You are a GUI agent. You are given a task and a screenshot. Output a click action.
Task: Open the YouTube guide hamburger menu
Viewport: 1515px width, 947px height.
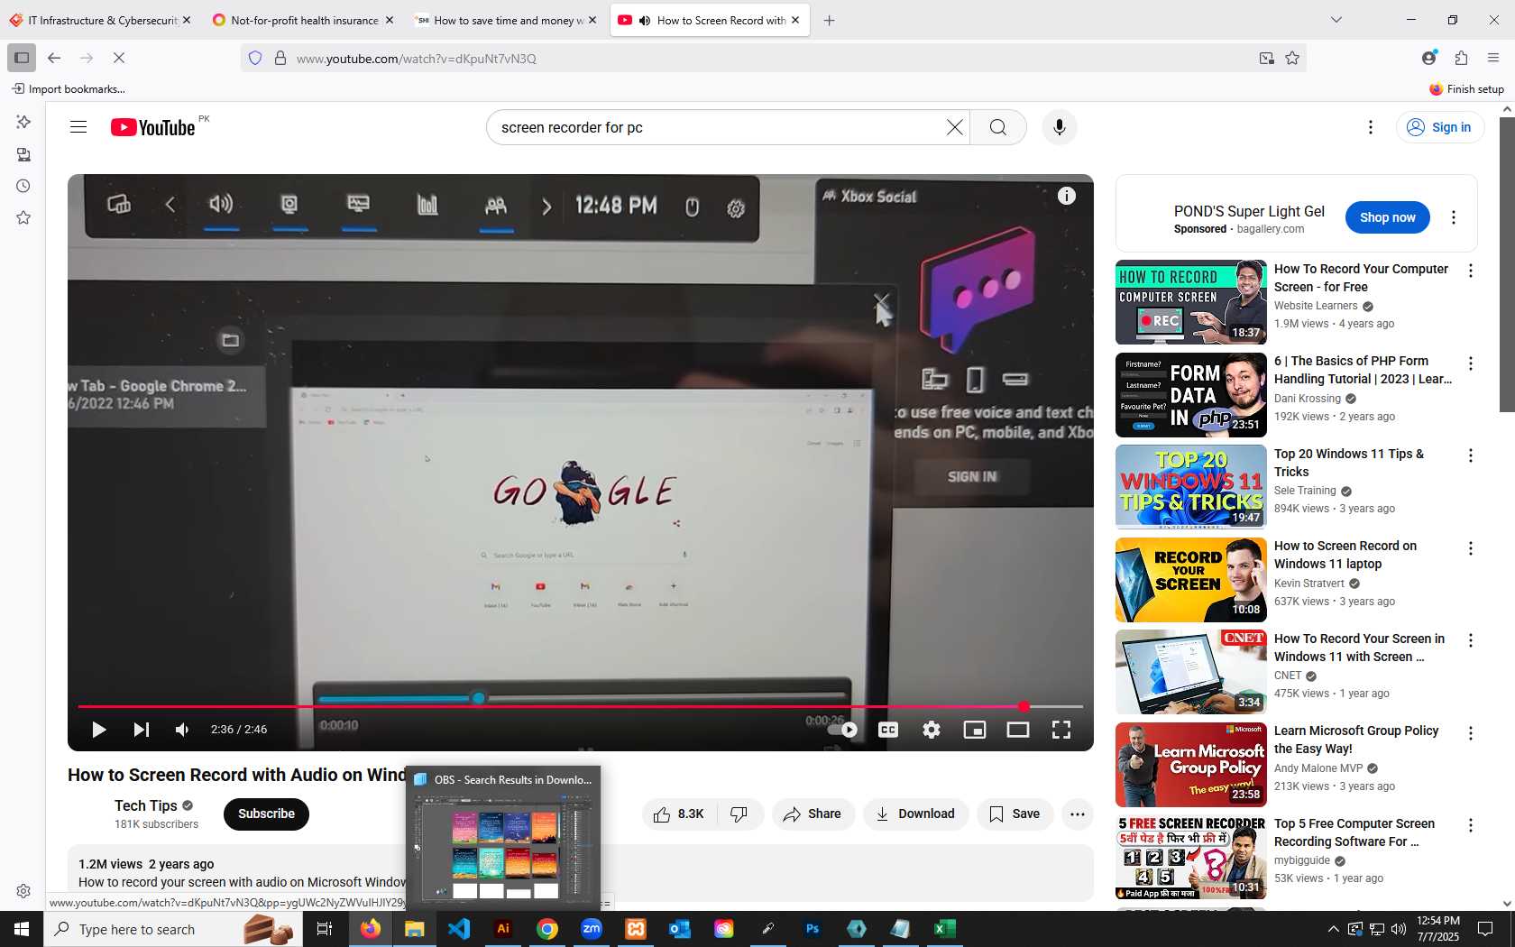pos(78,127)
